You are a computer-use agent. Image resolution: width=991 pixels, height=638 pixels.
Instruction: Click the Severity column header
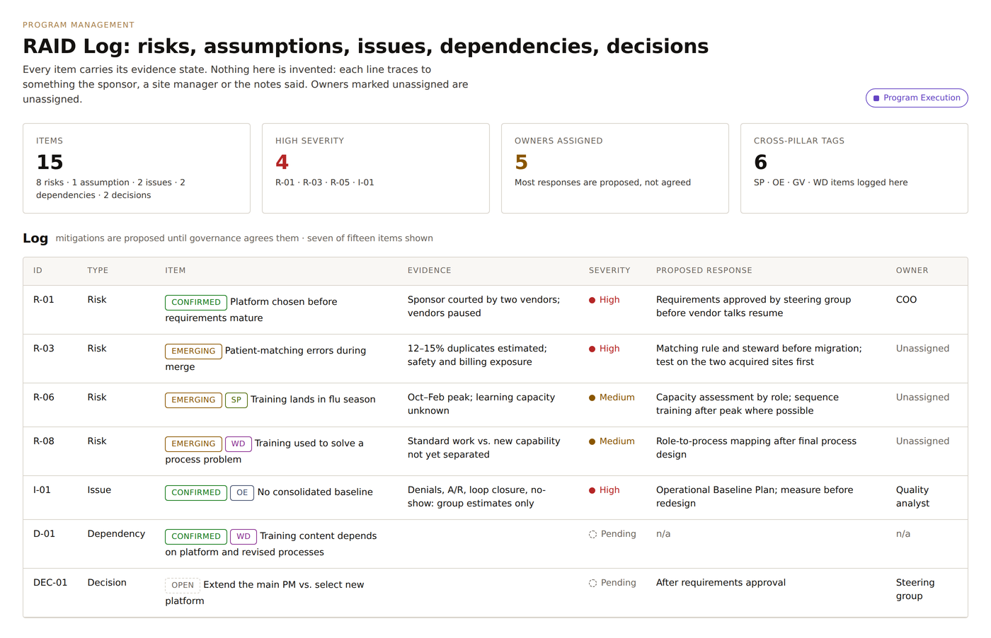coord(609,271)
